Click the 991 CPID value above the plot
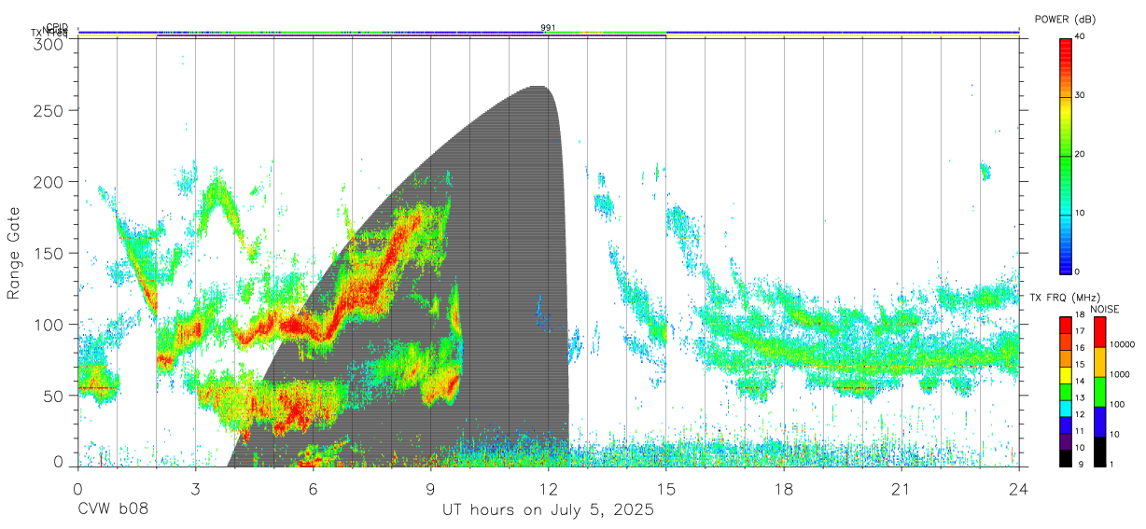 click(x=548, y=27)
